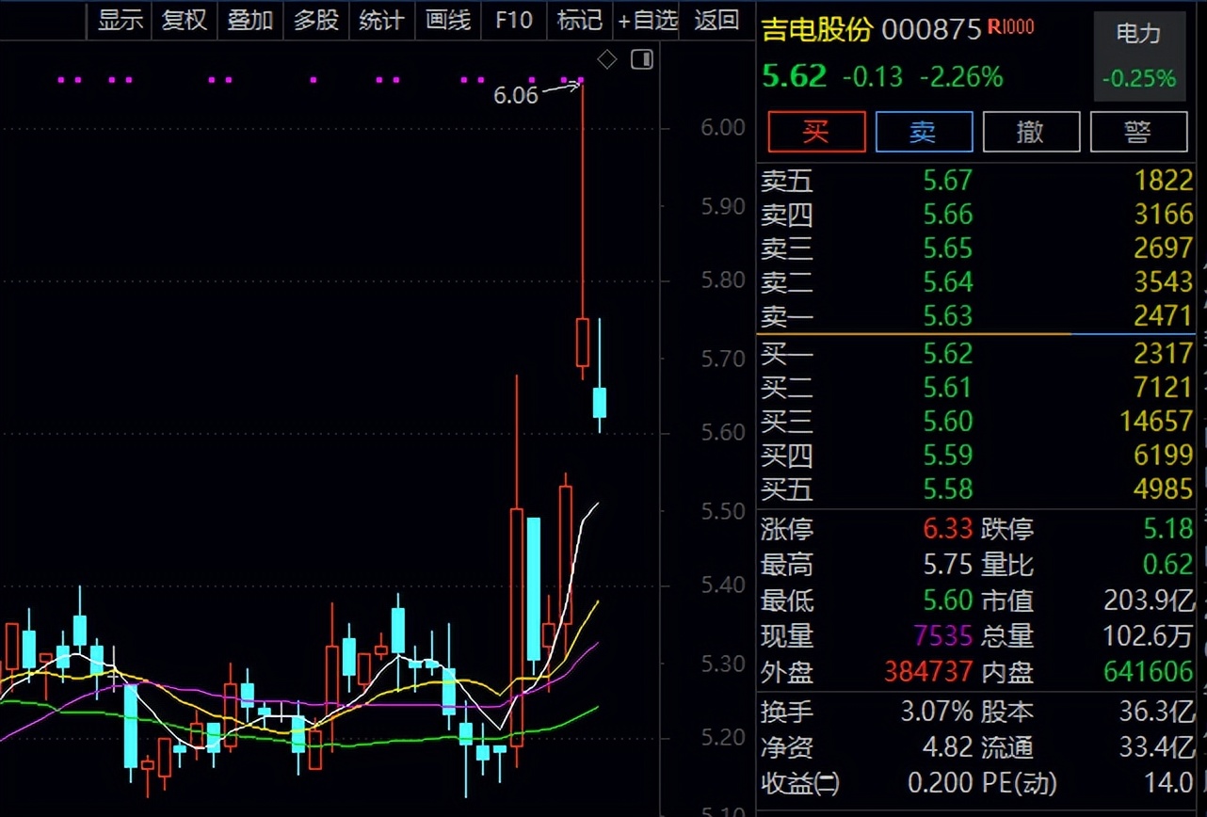This screenshot has height=817, width=1207.
Task: Select the 卖二 price 5.64
Action: [947, 282]
